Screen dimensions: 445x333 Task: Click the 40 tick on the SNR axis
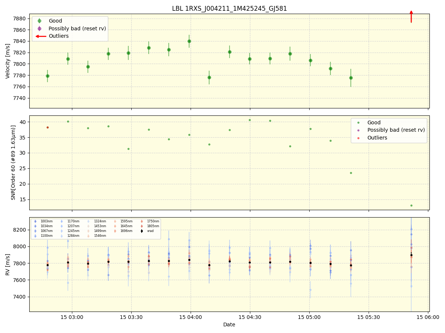click(23, 122)
